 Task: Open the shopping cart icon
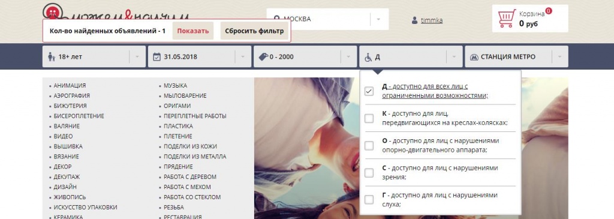click(x=507, y=19)
